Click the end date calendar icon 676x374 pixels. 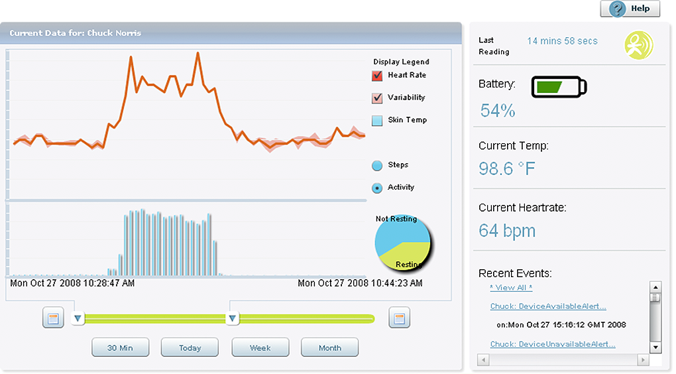point(399,318)
